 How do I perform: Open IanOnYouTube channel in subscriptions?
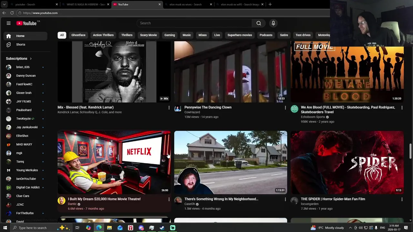25,179
